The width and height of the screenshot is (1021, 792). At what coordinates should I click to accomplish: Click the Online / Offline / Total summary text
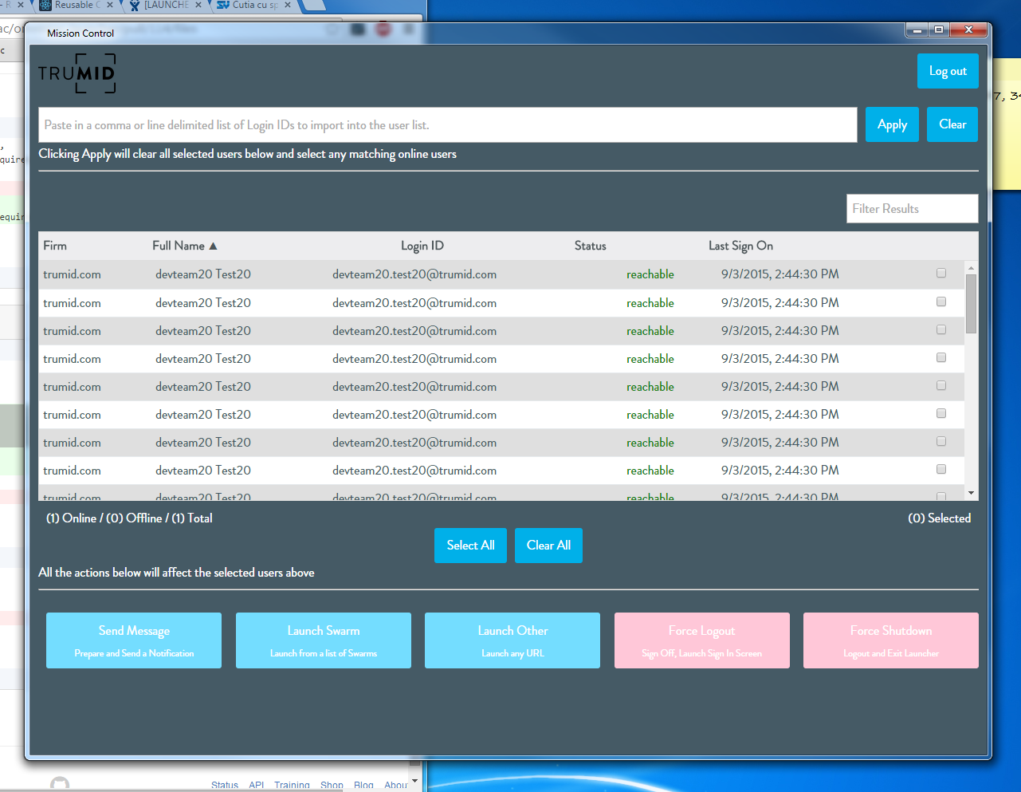129,518
